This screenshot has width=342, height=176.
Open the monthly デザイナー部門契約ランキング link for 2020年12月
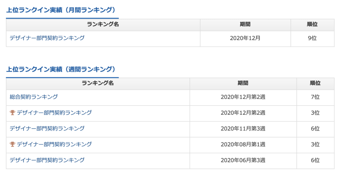pos(47,38)
